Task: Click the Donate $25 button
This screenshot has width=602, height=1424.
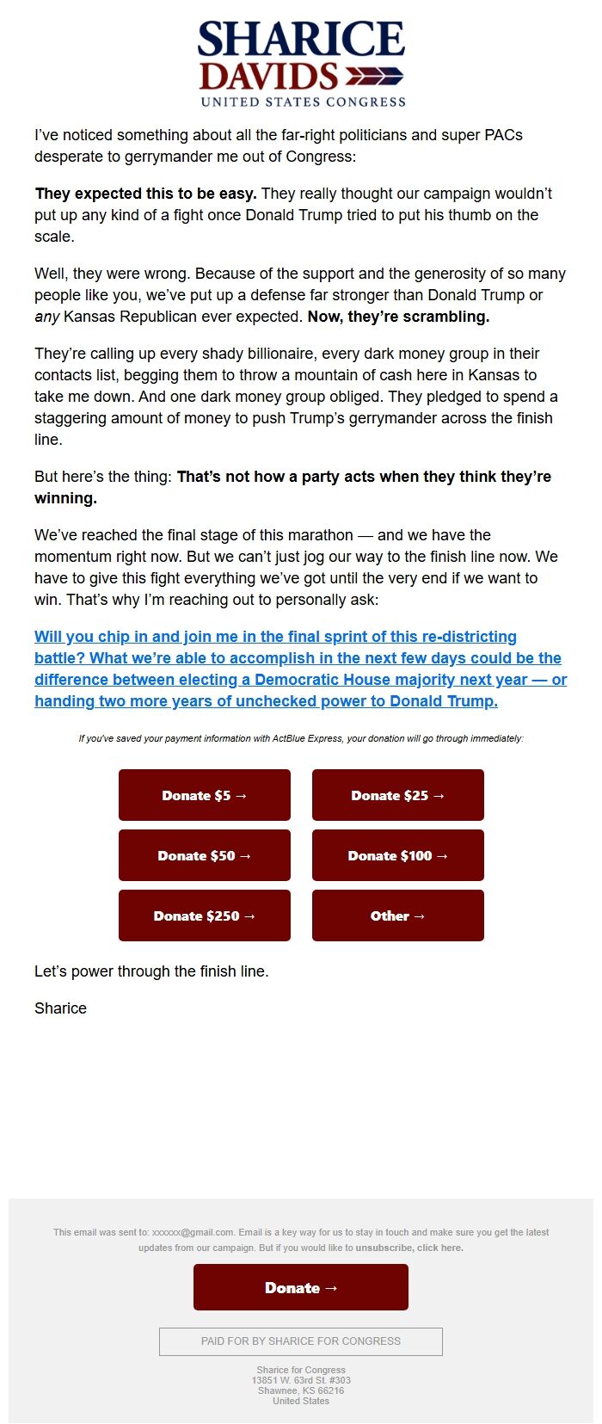Action: tap(397, 795)
